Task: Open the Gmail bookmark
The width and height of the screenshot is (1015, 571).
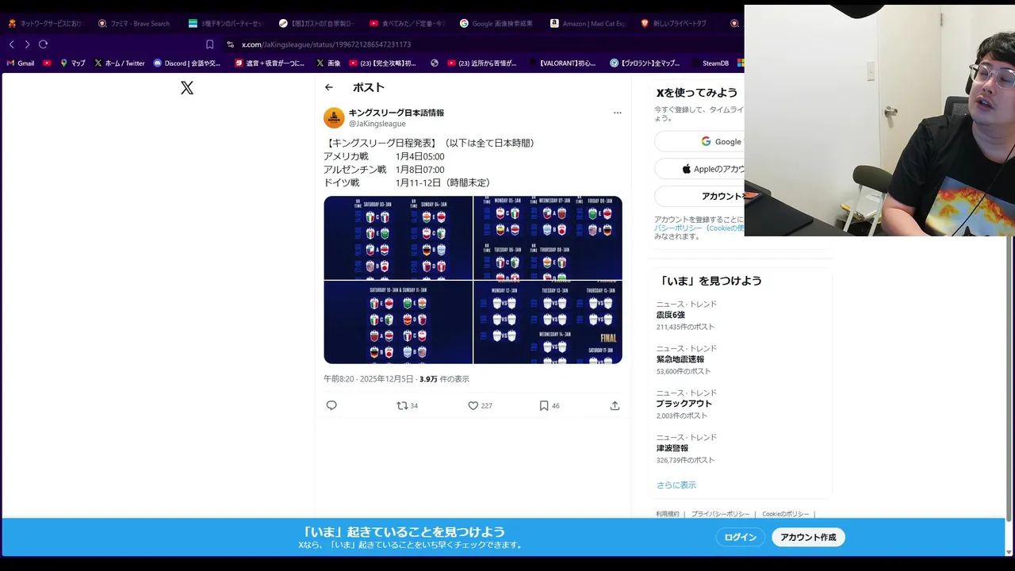Action: (x=21, y=63)
